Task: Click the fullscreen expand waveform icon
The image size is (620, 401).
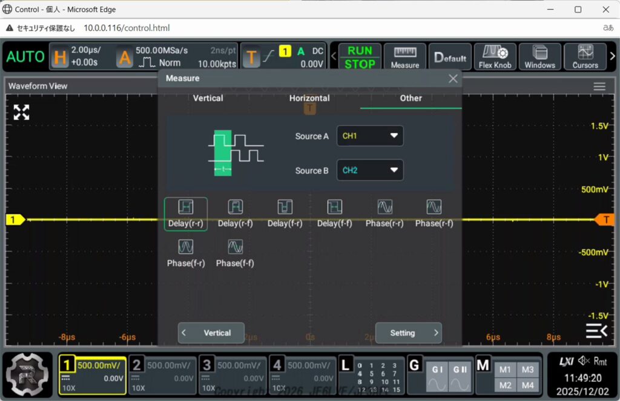Action: pos(22,112)
